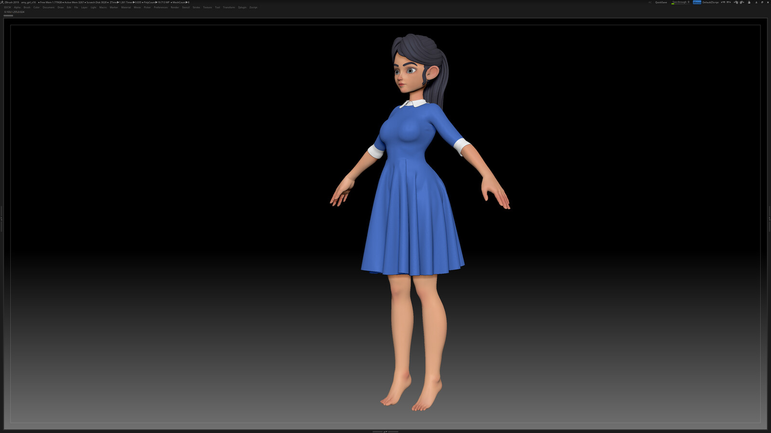771x433 pixels.
Task: Open the Material menu
Action: tap(126, 7)
